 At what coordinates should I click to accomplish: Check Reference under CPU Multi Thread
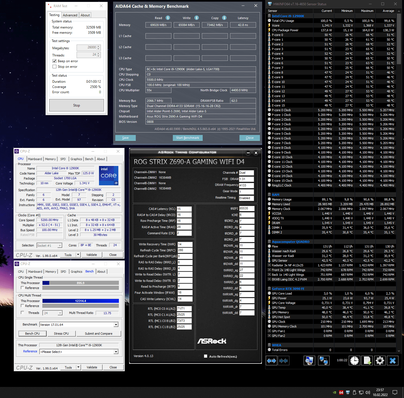tap(22, 306)
